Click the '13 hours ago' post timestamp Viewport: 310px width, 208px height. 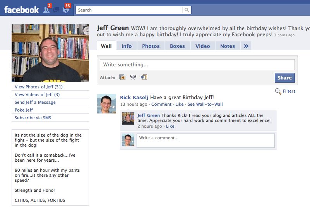point(134,104)
